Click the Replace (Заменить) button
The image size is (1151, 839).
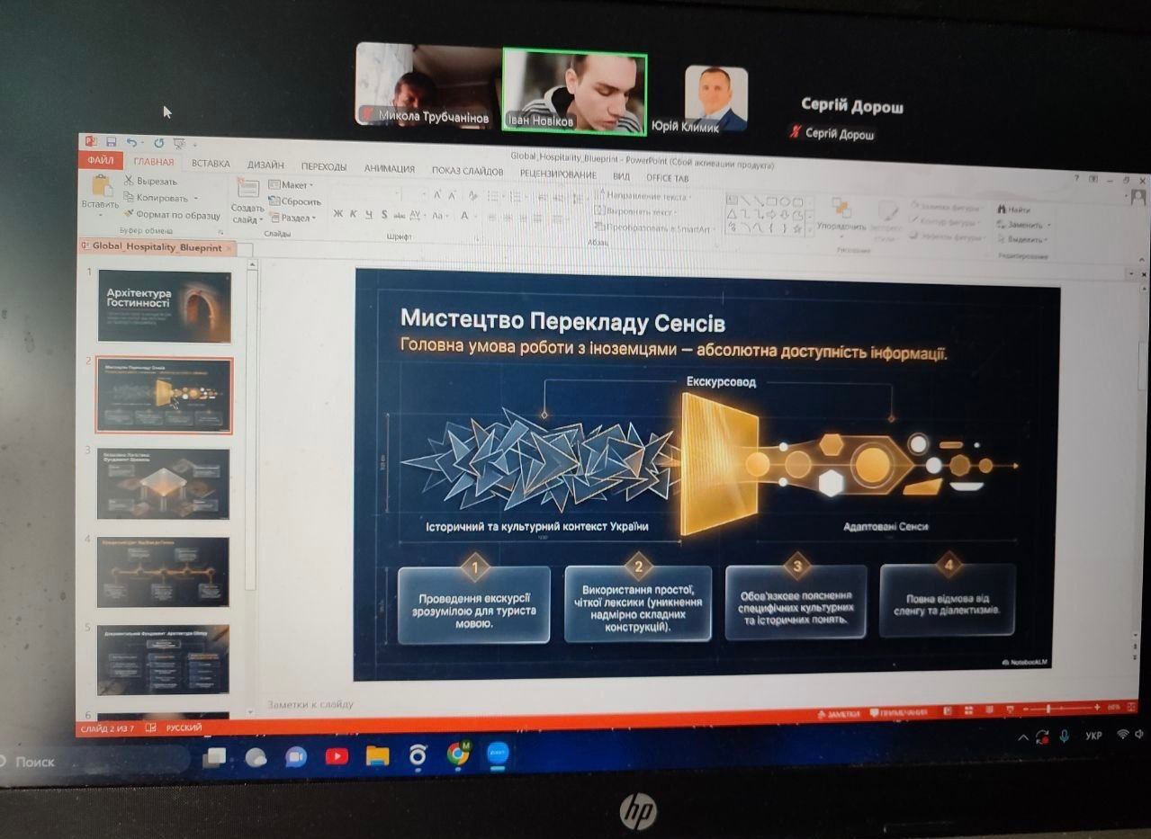click(1024, 225)
